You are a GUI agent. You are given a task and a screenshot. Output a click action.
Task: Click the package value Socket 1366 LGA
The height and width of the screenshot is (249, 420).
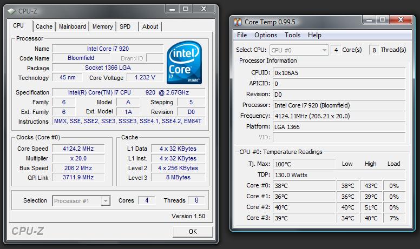pyautogui.click(x=108, y=68)
